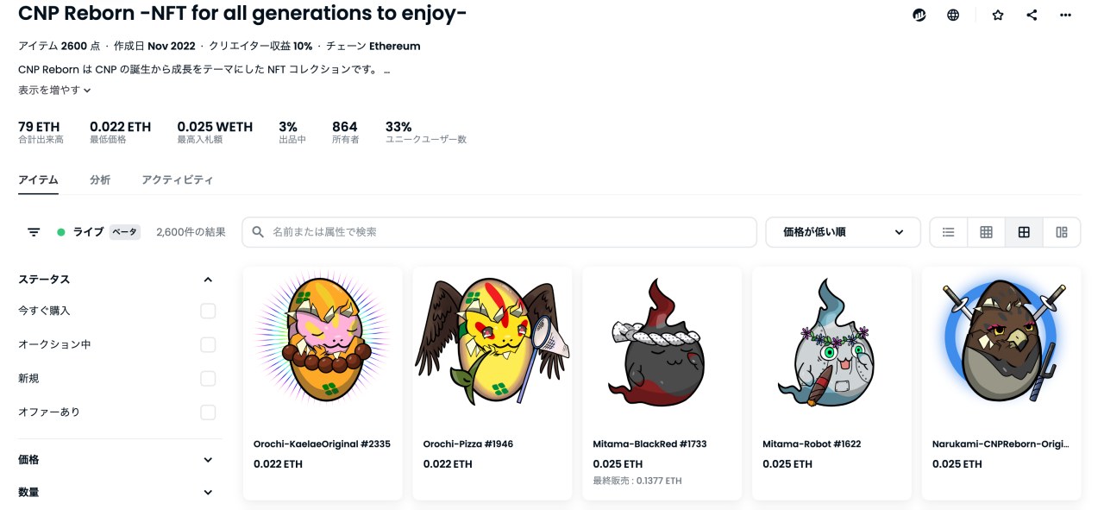Screen dimensions: 1104x510
Task: Enable the オークション中 checkbox
Action: (x=208, y=344)
